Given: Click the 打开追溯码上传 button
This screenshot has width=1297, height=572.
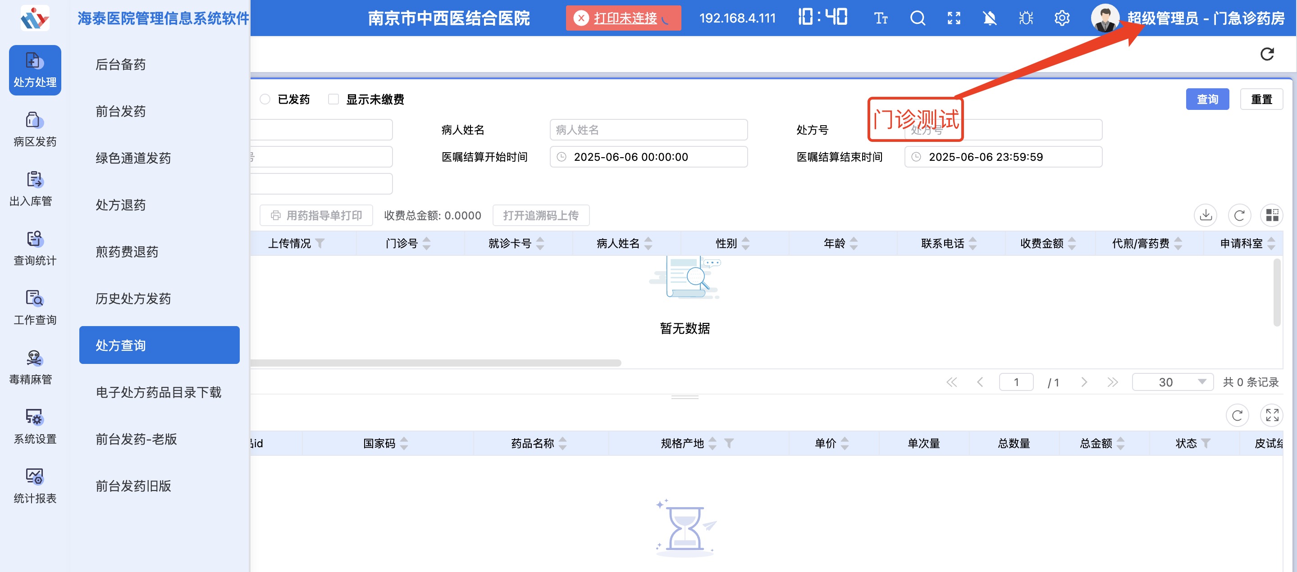Looking at the screenshot, I should pos(541,215).
